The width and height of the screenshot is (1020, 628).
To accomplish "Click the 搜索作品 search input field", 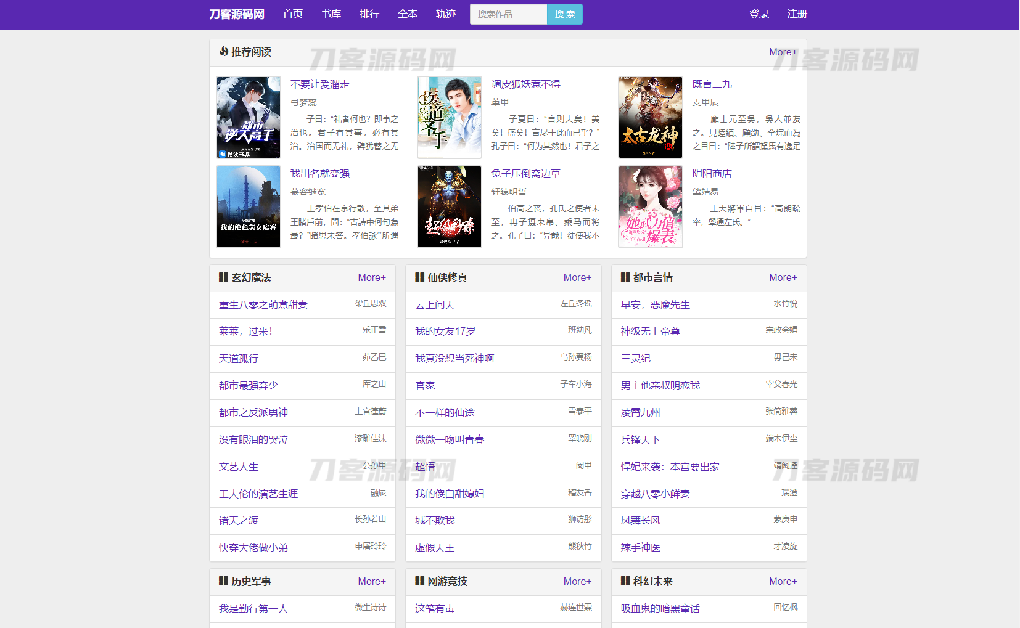I will (x=507, y=14).
